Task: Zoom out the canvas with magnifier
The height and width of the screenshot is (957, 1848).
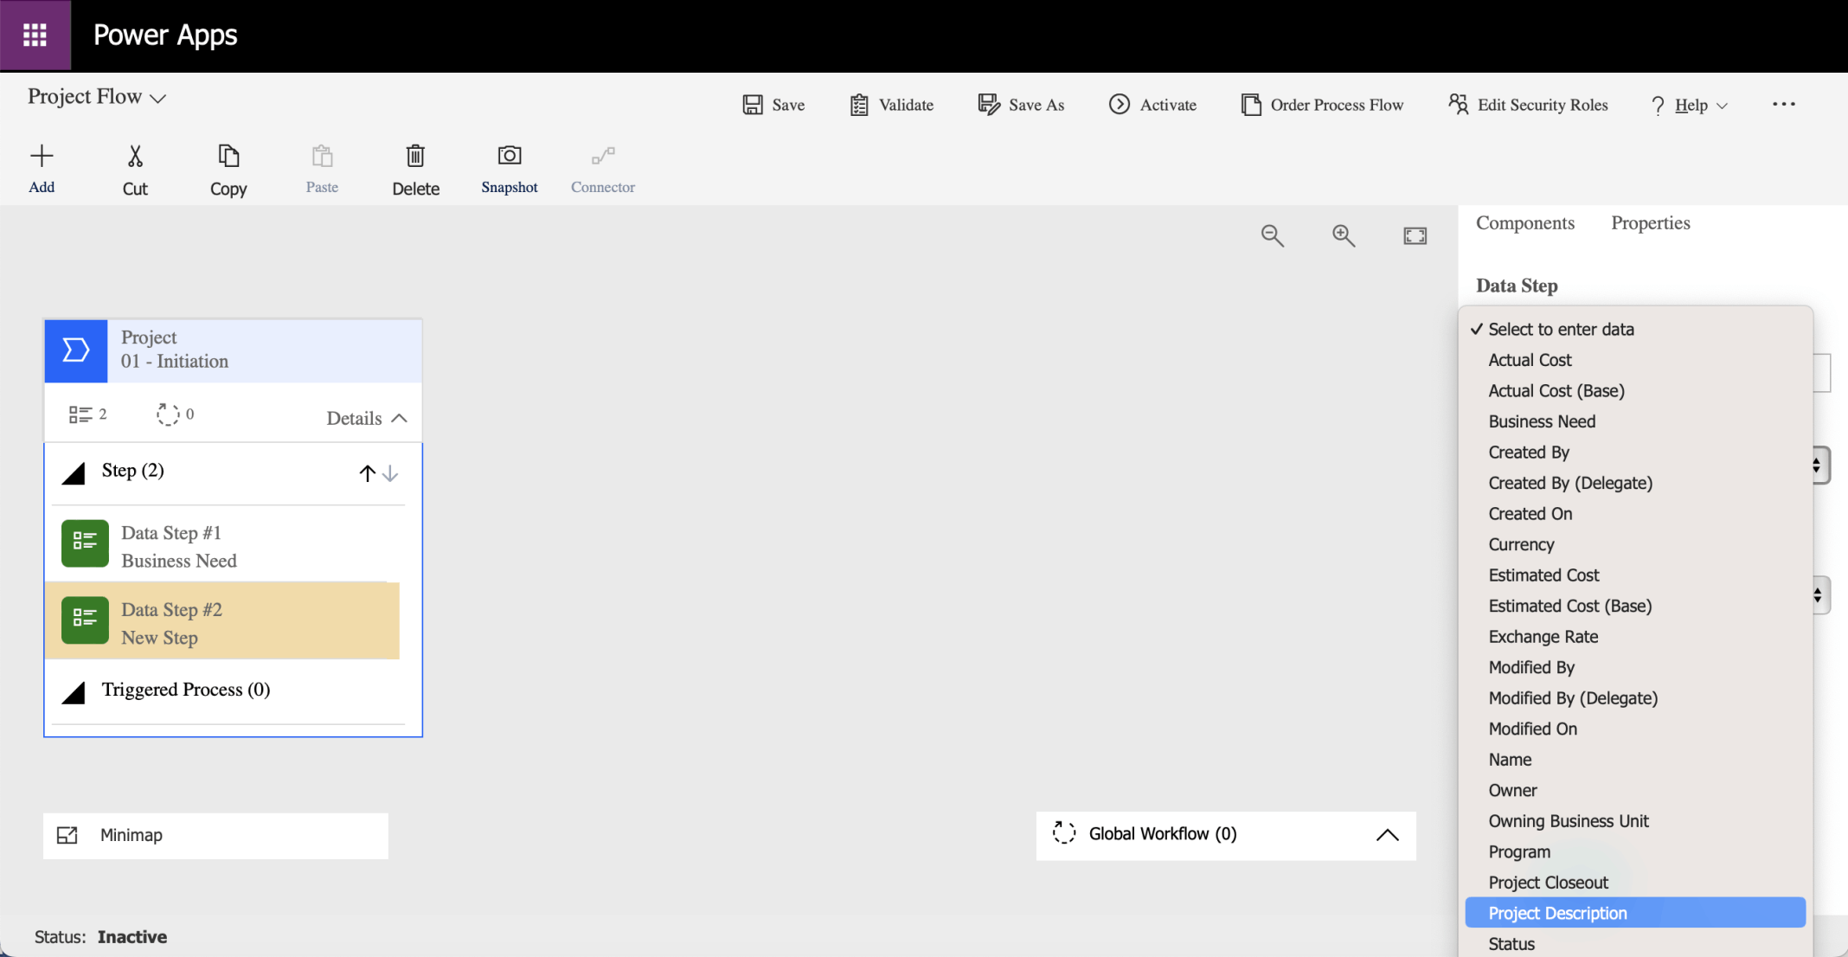Action: click(x=1272, y=235)
